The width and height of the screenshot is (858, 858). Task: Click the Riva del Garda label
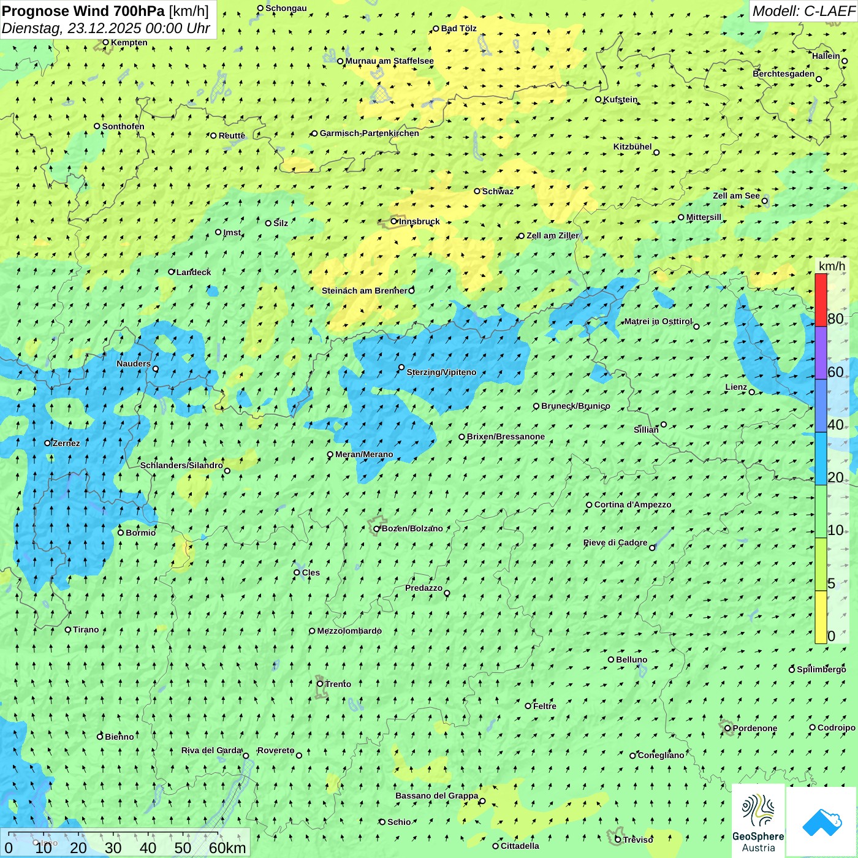point(211,750)
